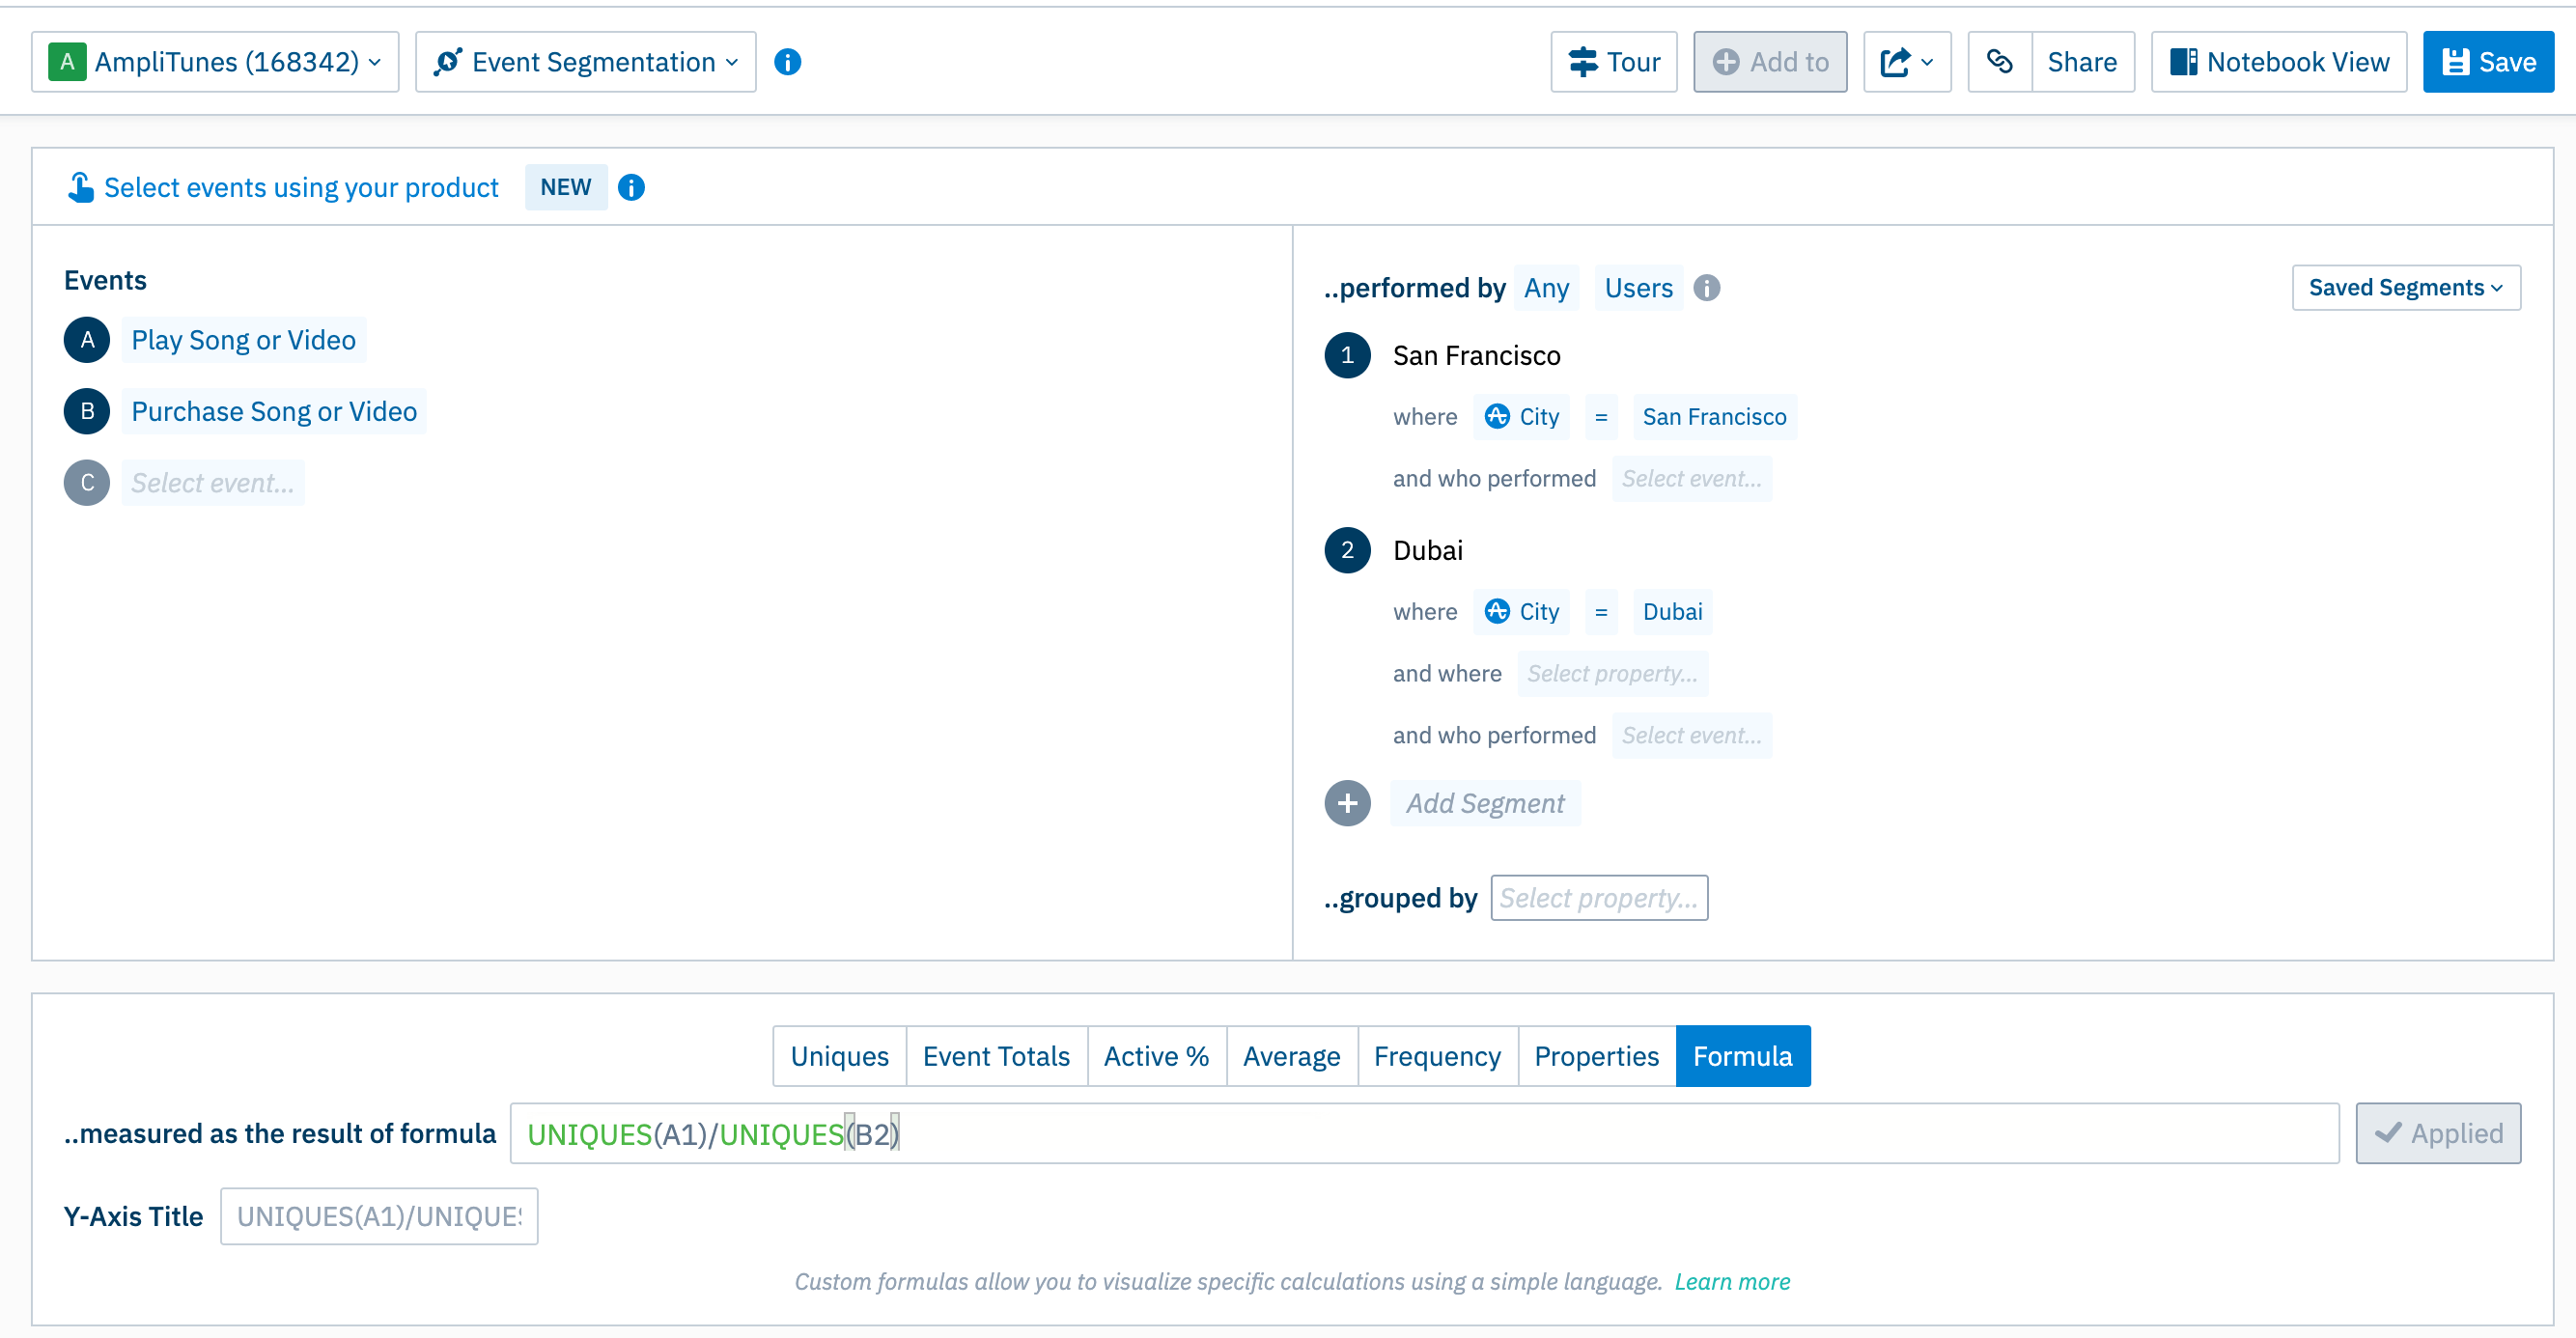This screenshot has width=2576, height=1338.
Task: Click the plus icon for Add Segment
Action: click(1347, 803)
